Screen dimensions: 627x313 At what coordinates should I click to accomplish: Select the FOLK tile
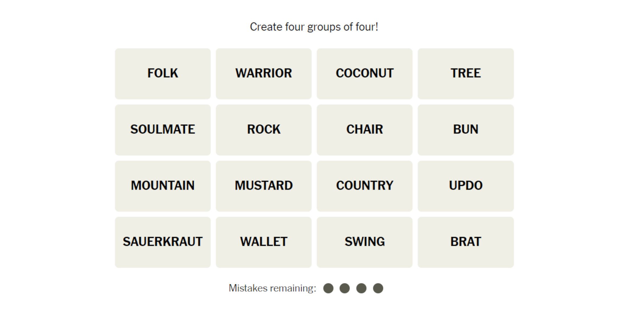(163, 72)
